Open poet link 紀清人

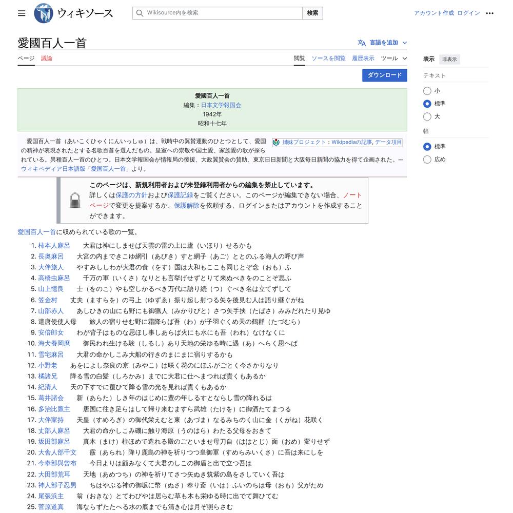[47, 387]
